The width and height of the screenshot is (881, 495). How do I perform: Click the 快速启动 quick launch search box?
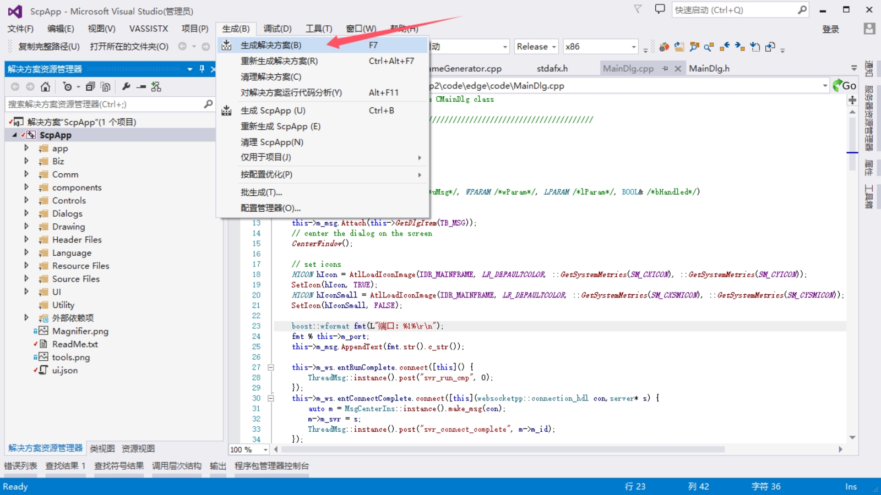tap(733, 10)
